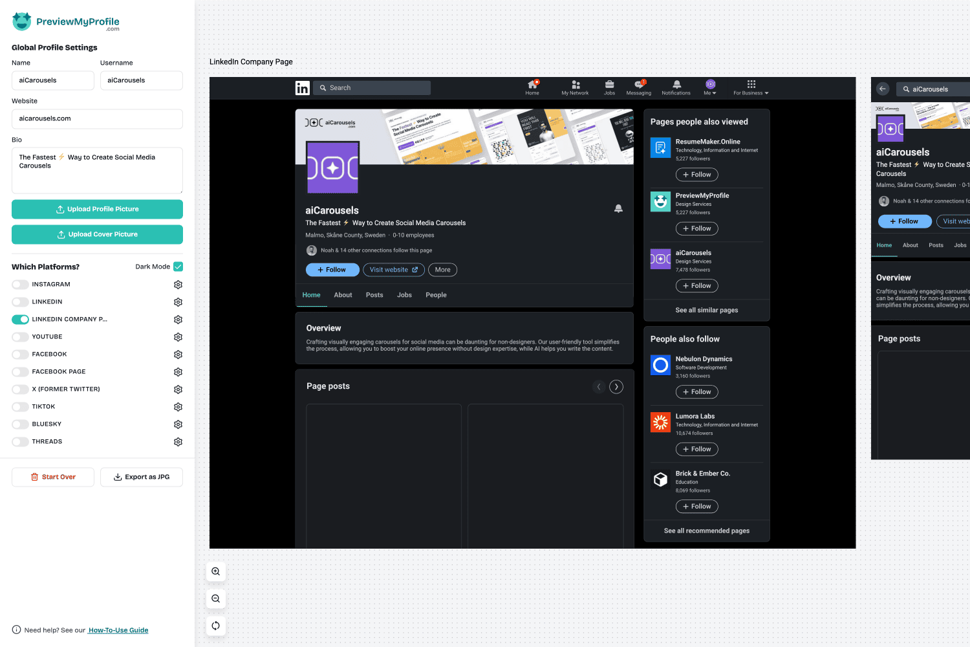Select the People tab on company page
This screenshot has width=970, height=647.
pos(436,295)
